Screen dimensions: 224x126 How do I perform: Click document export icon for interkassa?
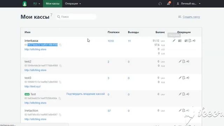coord(190,41)
